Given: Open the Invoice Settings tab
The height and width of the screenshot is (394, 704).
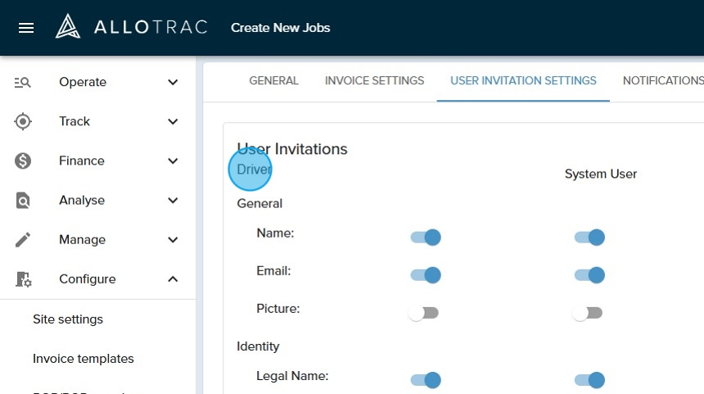Looking at the screenshot, I should click(374, 81).
